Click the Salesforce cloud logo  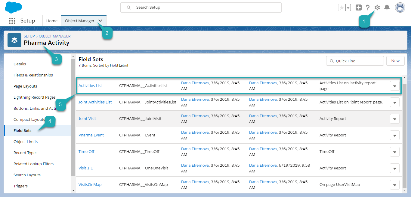(14, 7)
